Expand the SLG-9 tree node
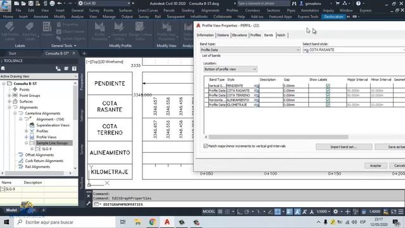 (32, 149)
